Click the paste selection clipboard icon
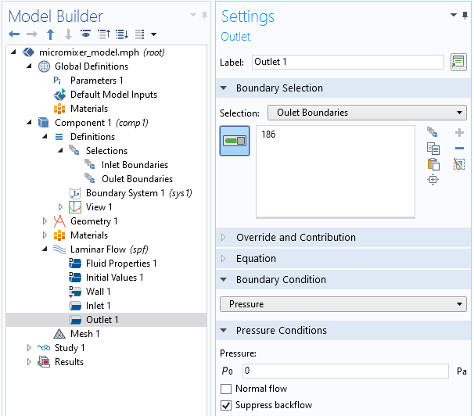Screen dimensions: 474x416 coord(433,164)
